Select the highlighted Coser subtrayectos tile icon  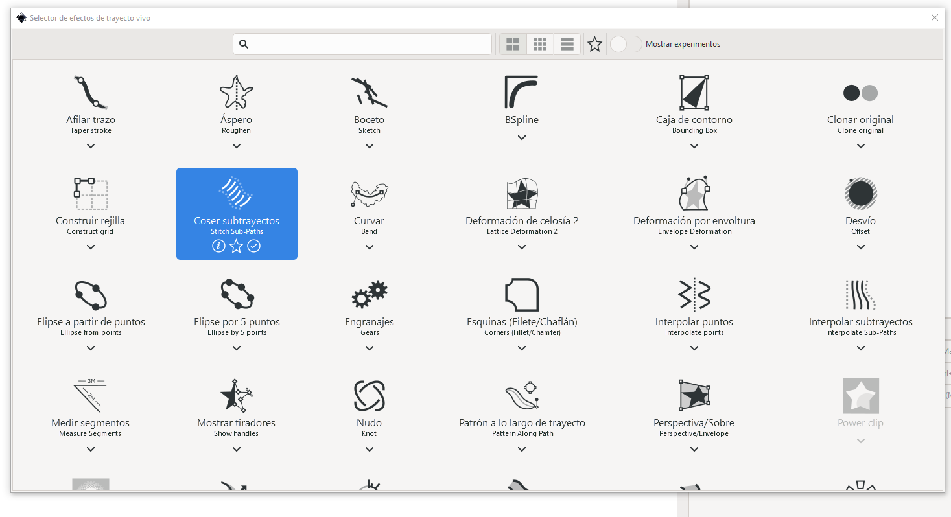click(236, 193)
